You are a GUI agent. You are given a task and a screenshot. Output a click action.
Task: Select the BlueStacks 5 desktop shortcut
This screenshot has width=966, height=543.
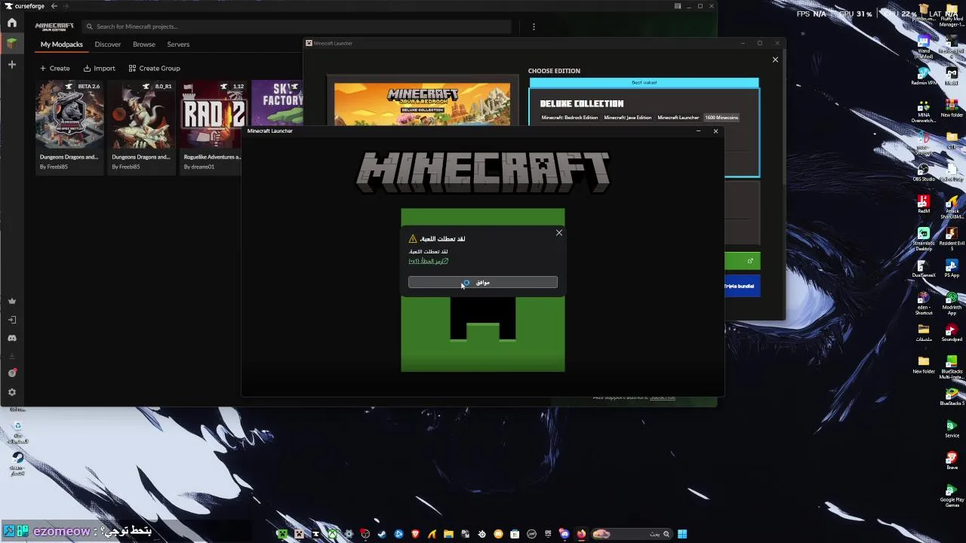click(x=952, y=397)
